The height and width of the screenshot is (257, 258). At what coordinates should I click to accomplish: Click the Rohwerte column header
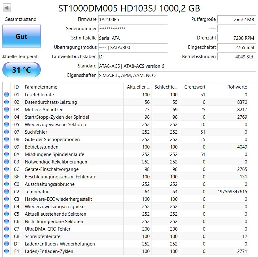[228, 87]
